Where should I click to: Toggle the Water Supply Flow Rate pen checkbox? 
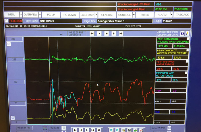(188, 50)
